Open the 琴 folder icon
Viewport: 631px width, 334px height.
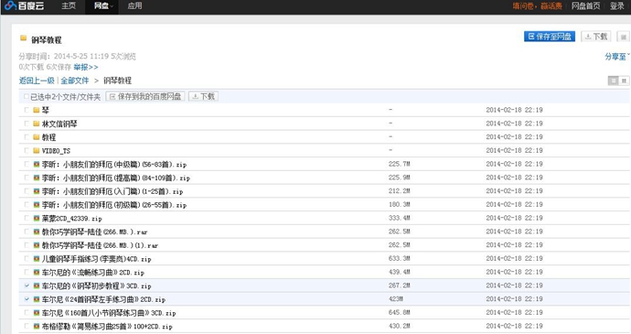click(37, 110)
